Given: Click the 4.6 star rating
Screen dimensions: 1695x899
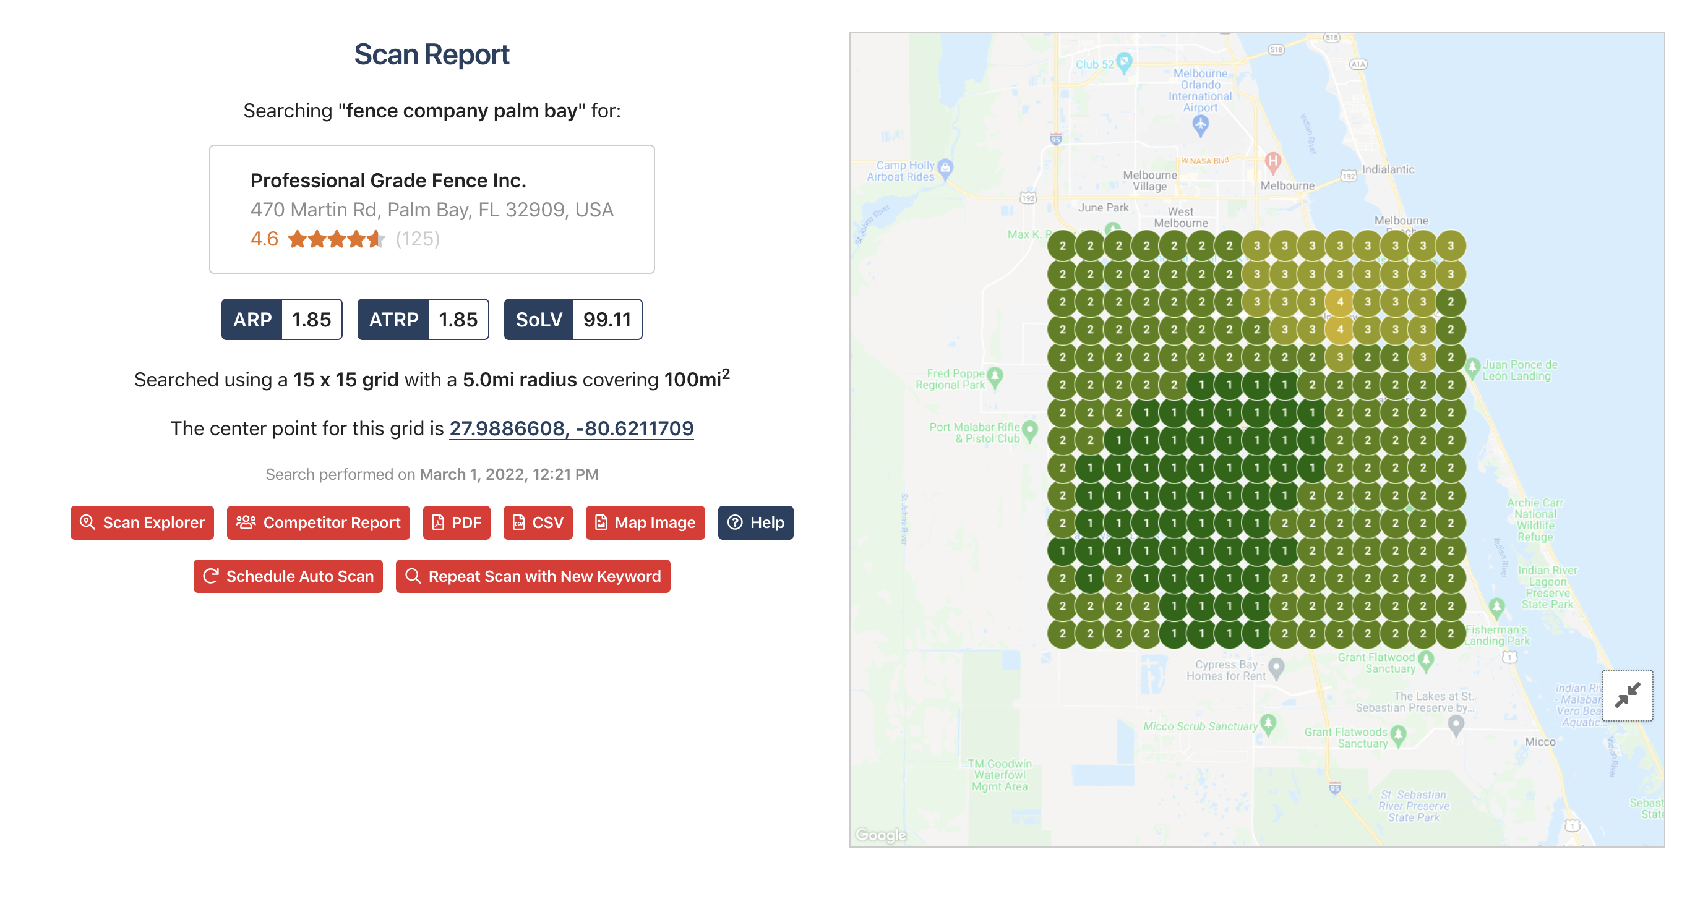Looking at the screenshot, I should (317, 239).
